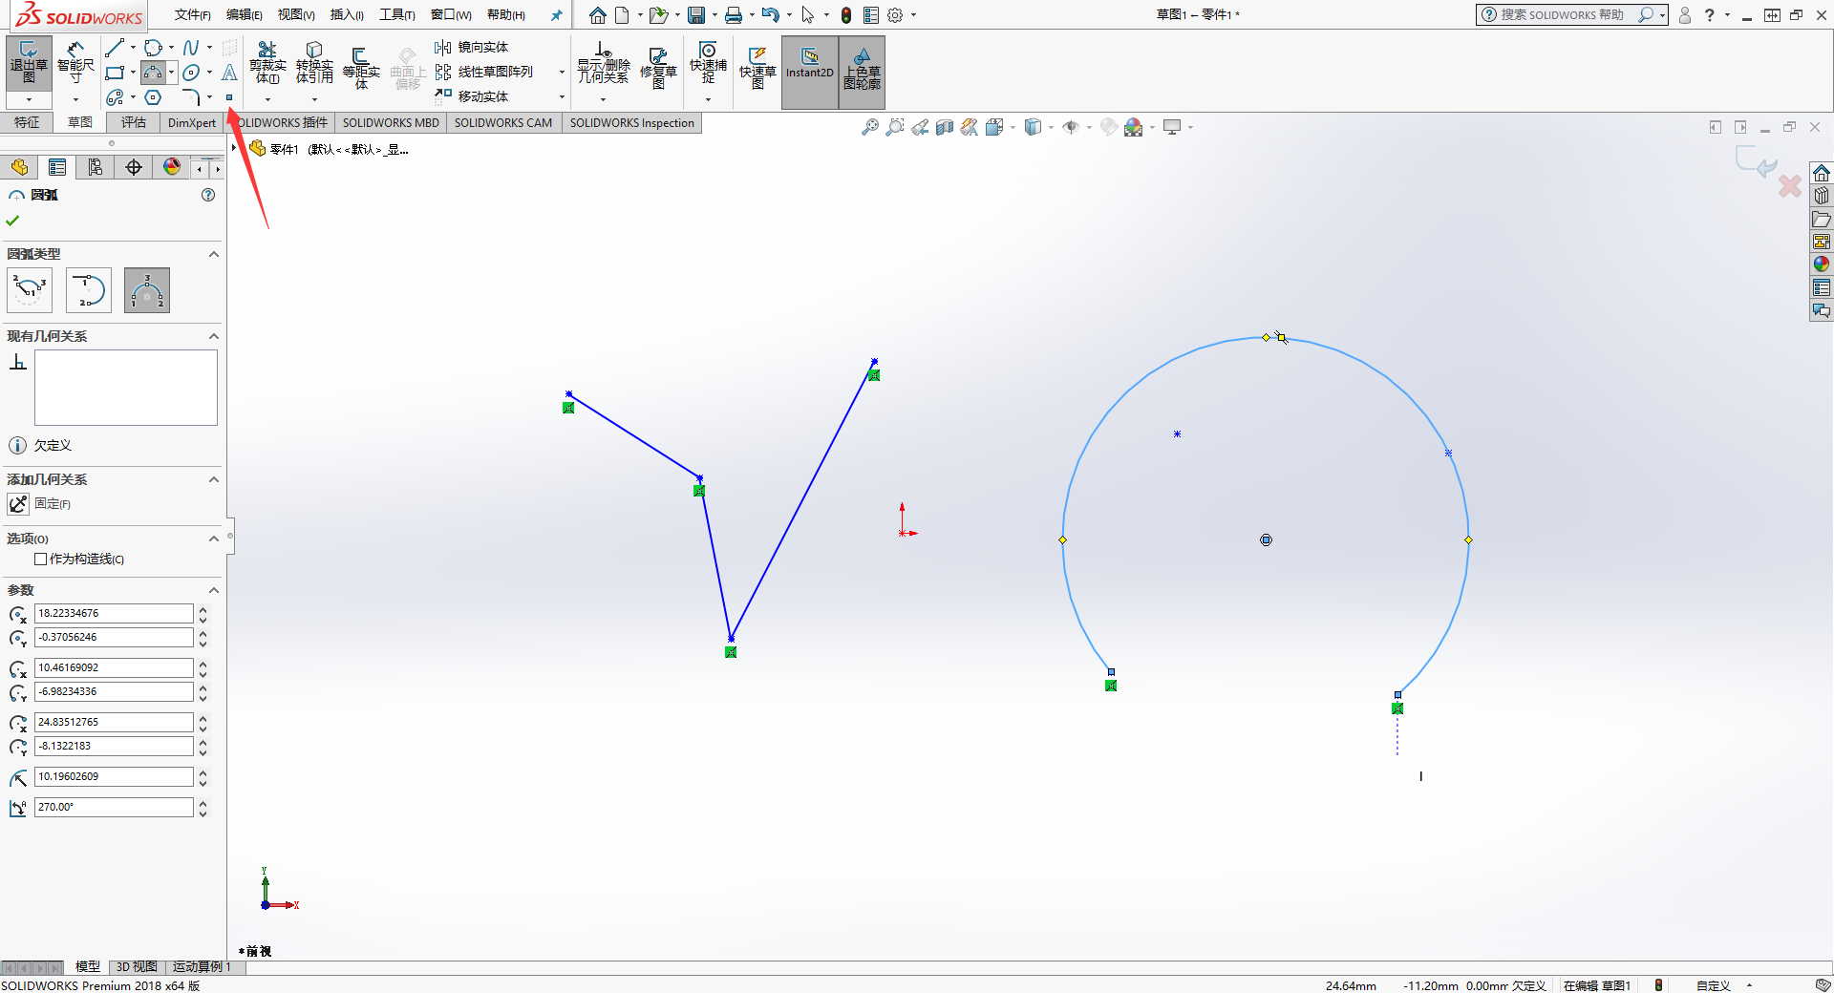This screenshot has width=1834, height=993.
Task: Open View Palette in right task pane
Action: coord(1822,242)
